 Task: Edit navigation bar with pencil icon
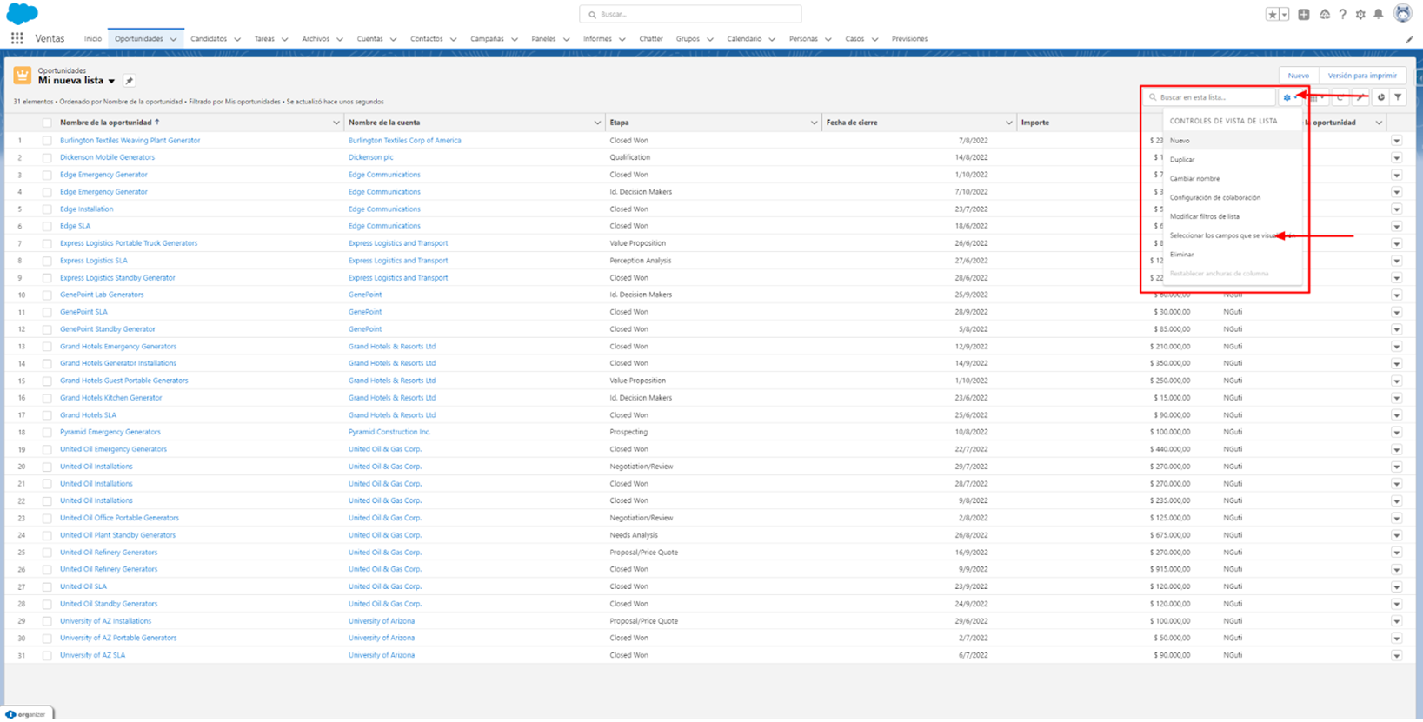pyautogui.click(x=1409, y=39)
